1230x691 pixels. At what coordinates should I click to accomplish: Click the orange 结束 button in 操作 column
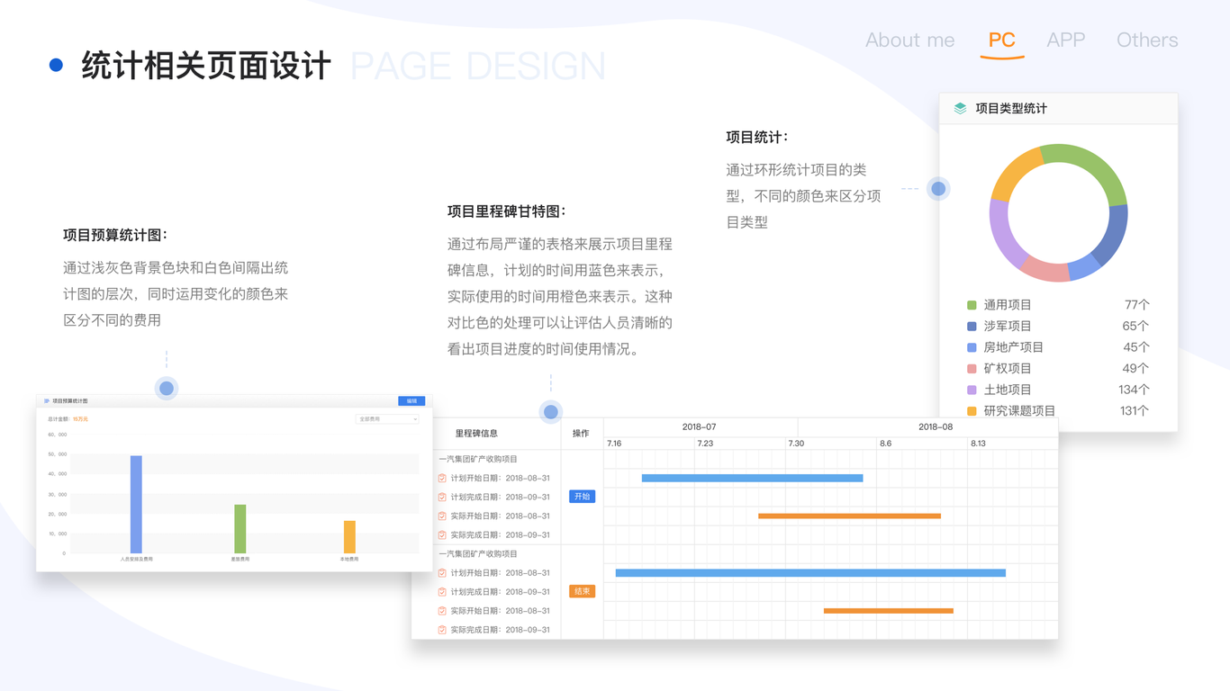pyautogui.click(x=582, y=591)
